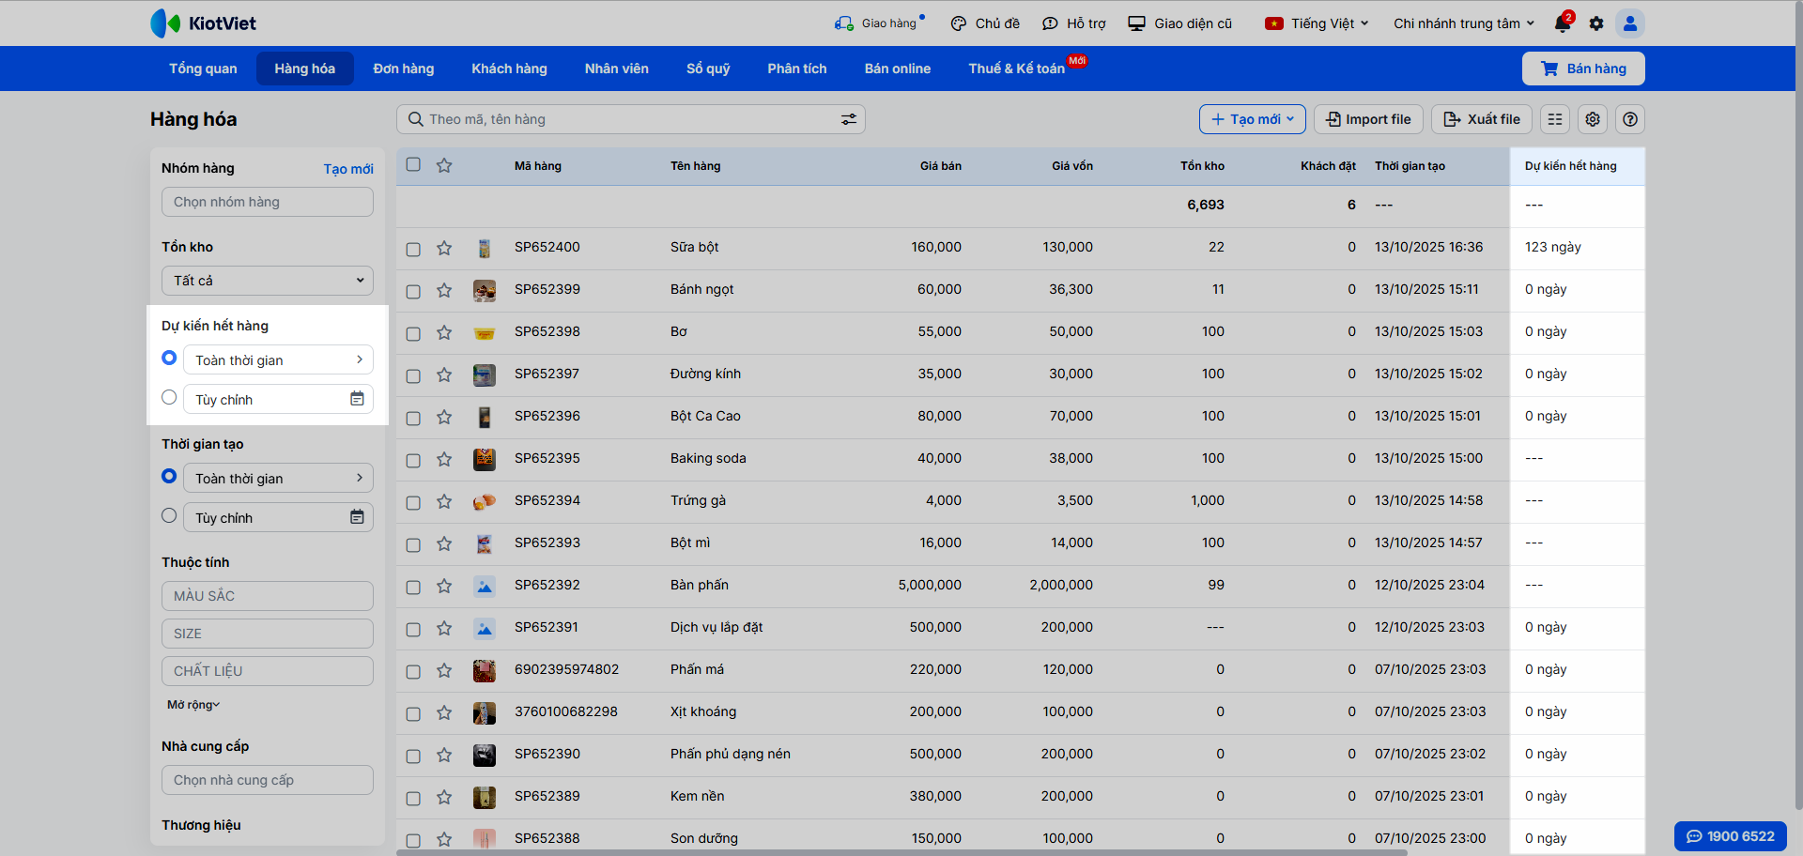
Task: Sort by the Giá bán column header
Action: pos(941,166)
